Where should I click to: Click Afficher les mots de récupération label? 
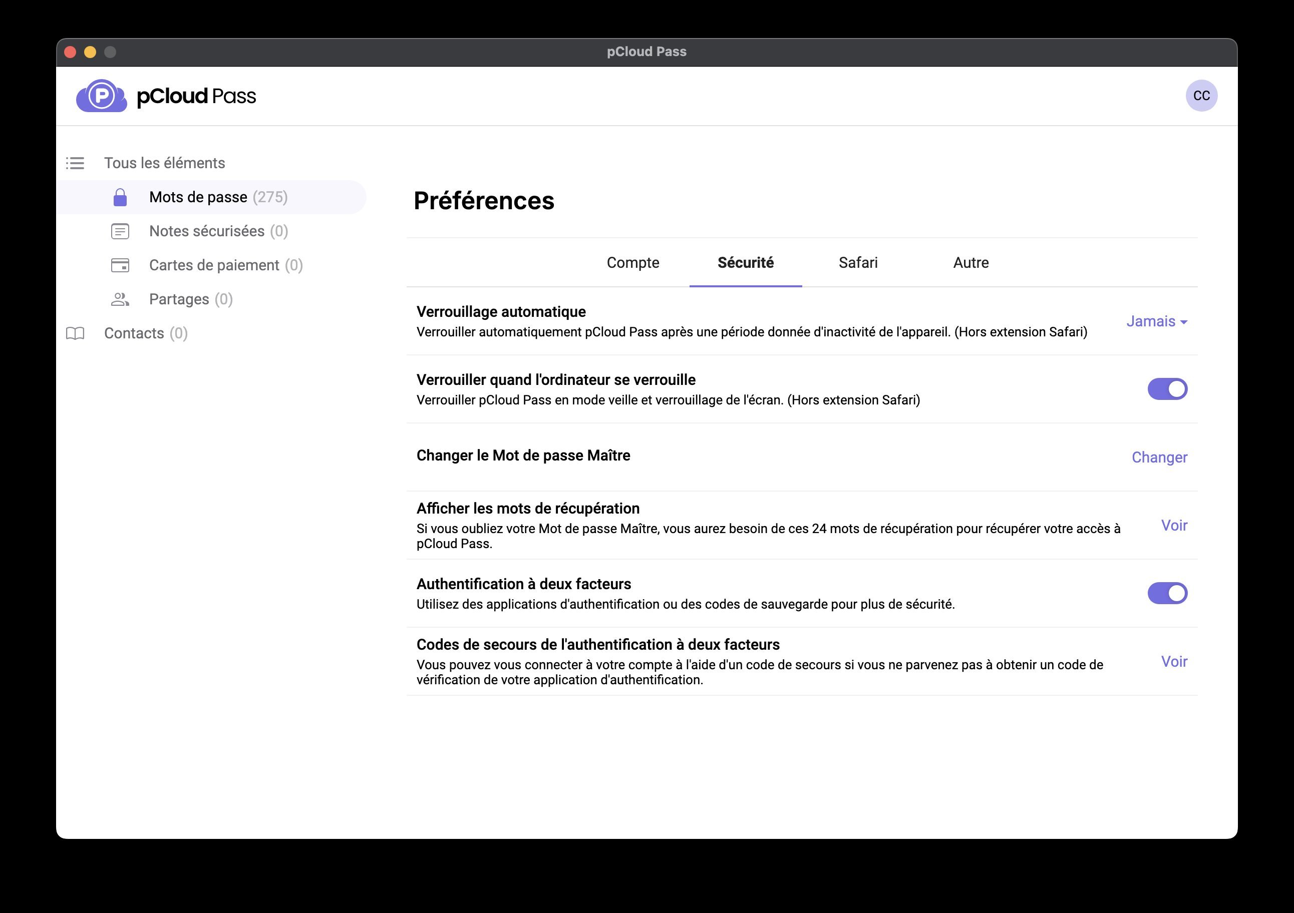[527, 509]
